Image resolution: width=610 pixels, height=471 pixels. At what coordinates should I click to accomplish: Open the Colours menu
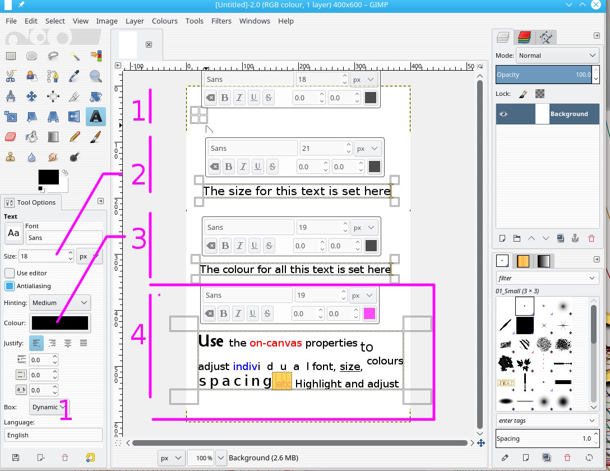click(x=165, y=21)
